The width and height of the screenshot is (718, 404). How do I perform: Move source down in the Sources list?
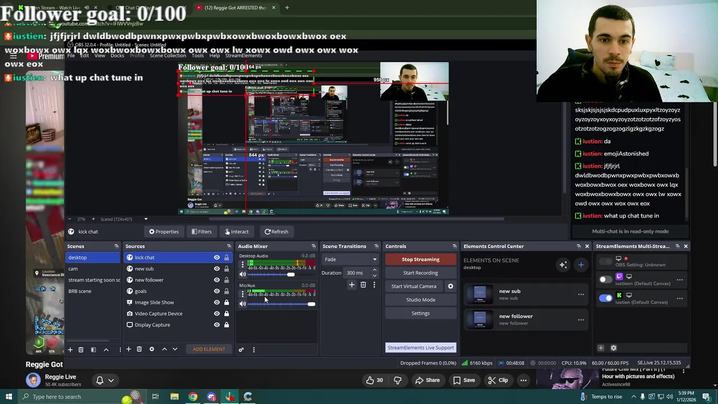point(175,349)
